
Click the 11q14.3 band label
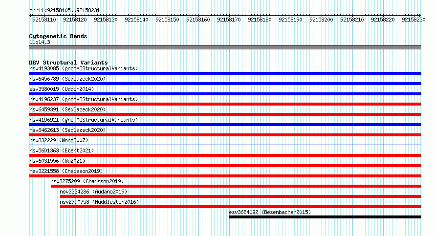point(40,43)
